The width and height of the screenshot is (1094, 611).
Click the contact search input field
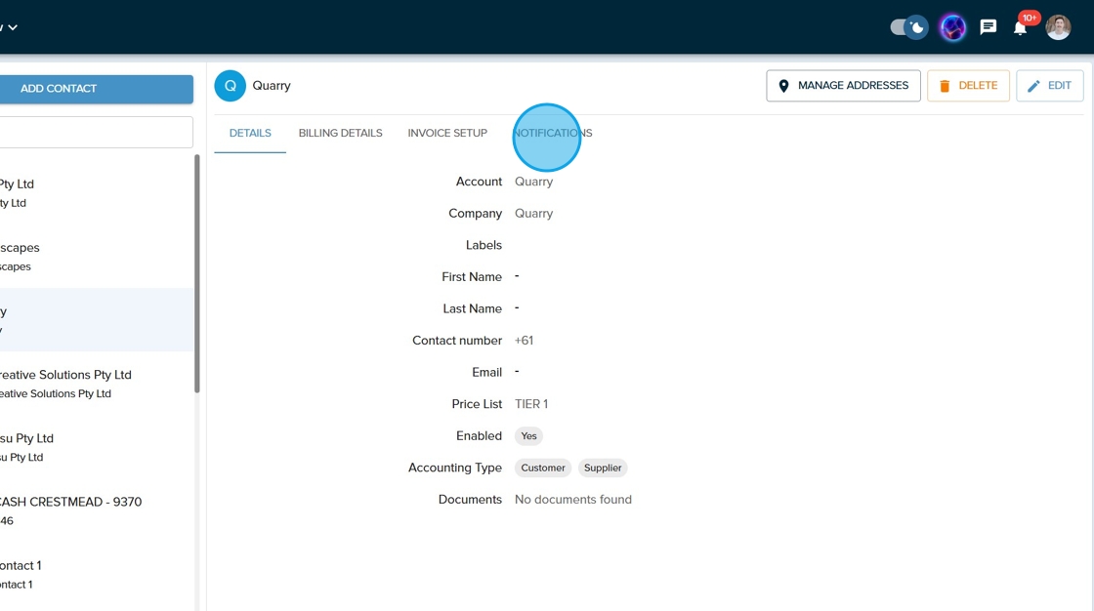[96, 133]
